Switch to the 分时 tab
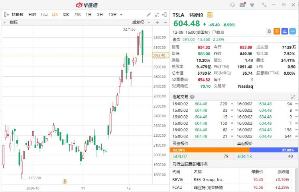 click(x=32, y=15)
